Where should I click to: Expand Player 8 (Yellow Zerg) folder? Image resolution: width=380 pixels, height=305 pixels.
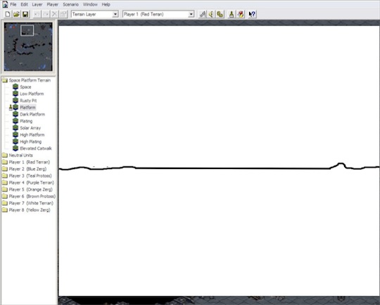tap(5, 210)
